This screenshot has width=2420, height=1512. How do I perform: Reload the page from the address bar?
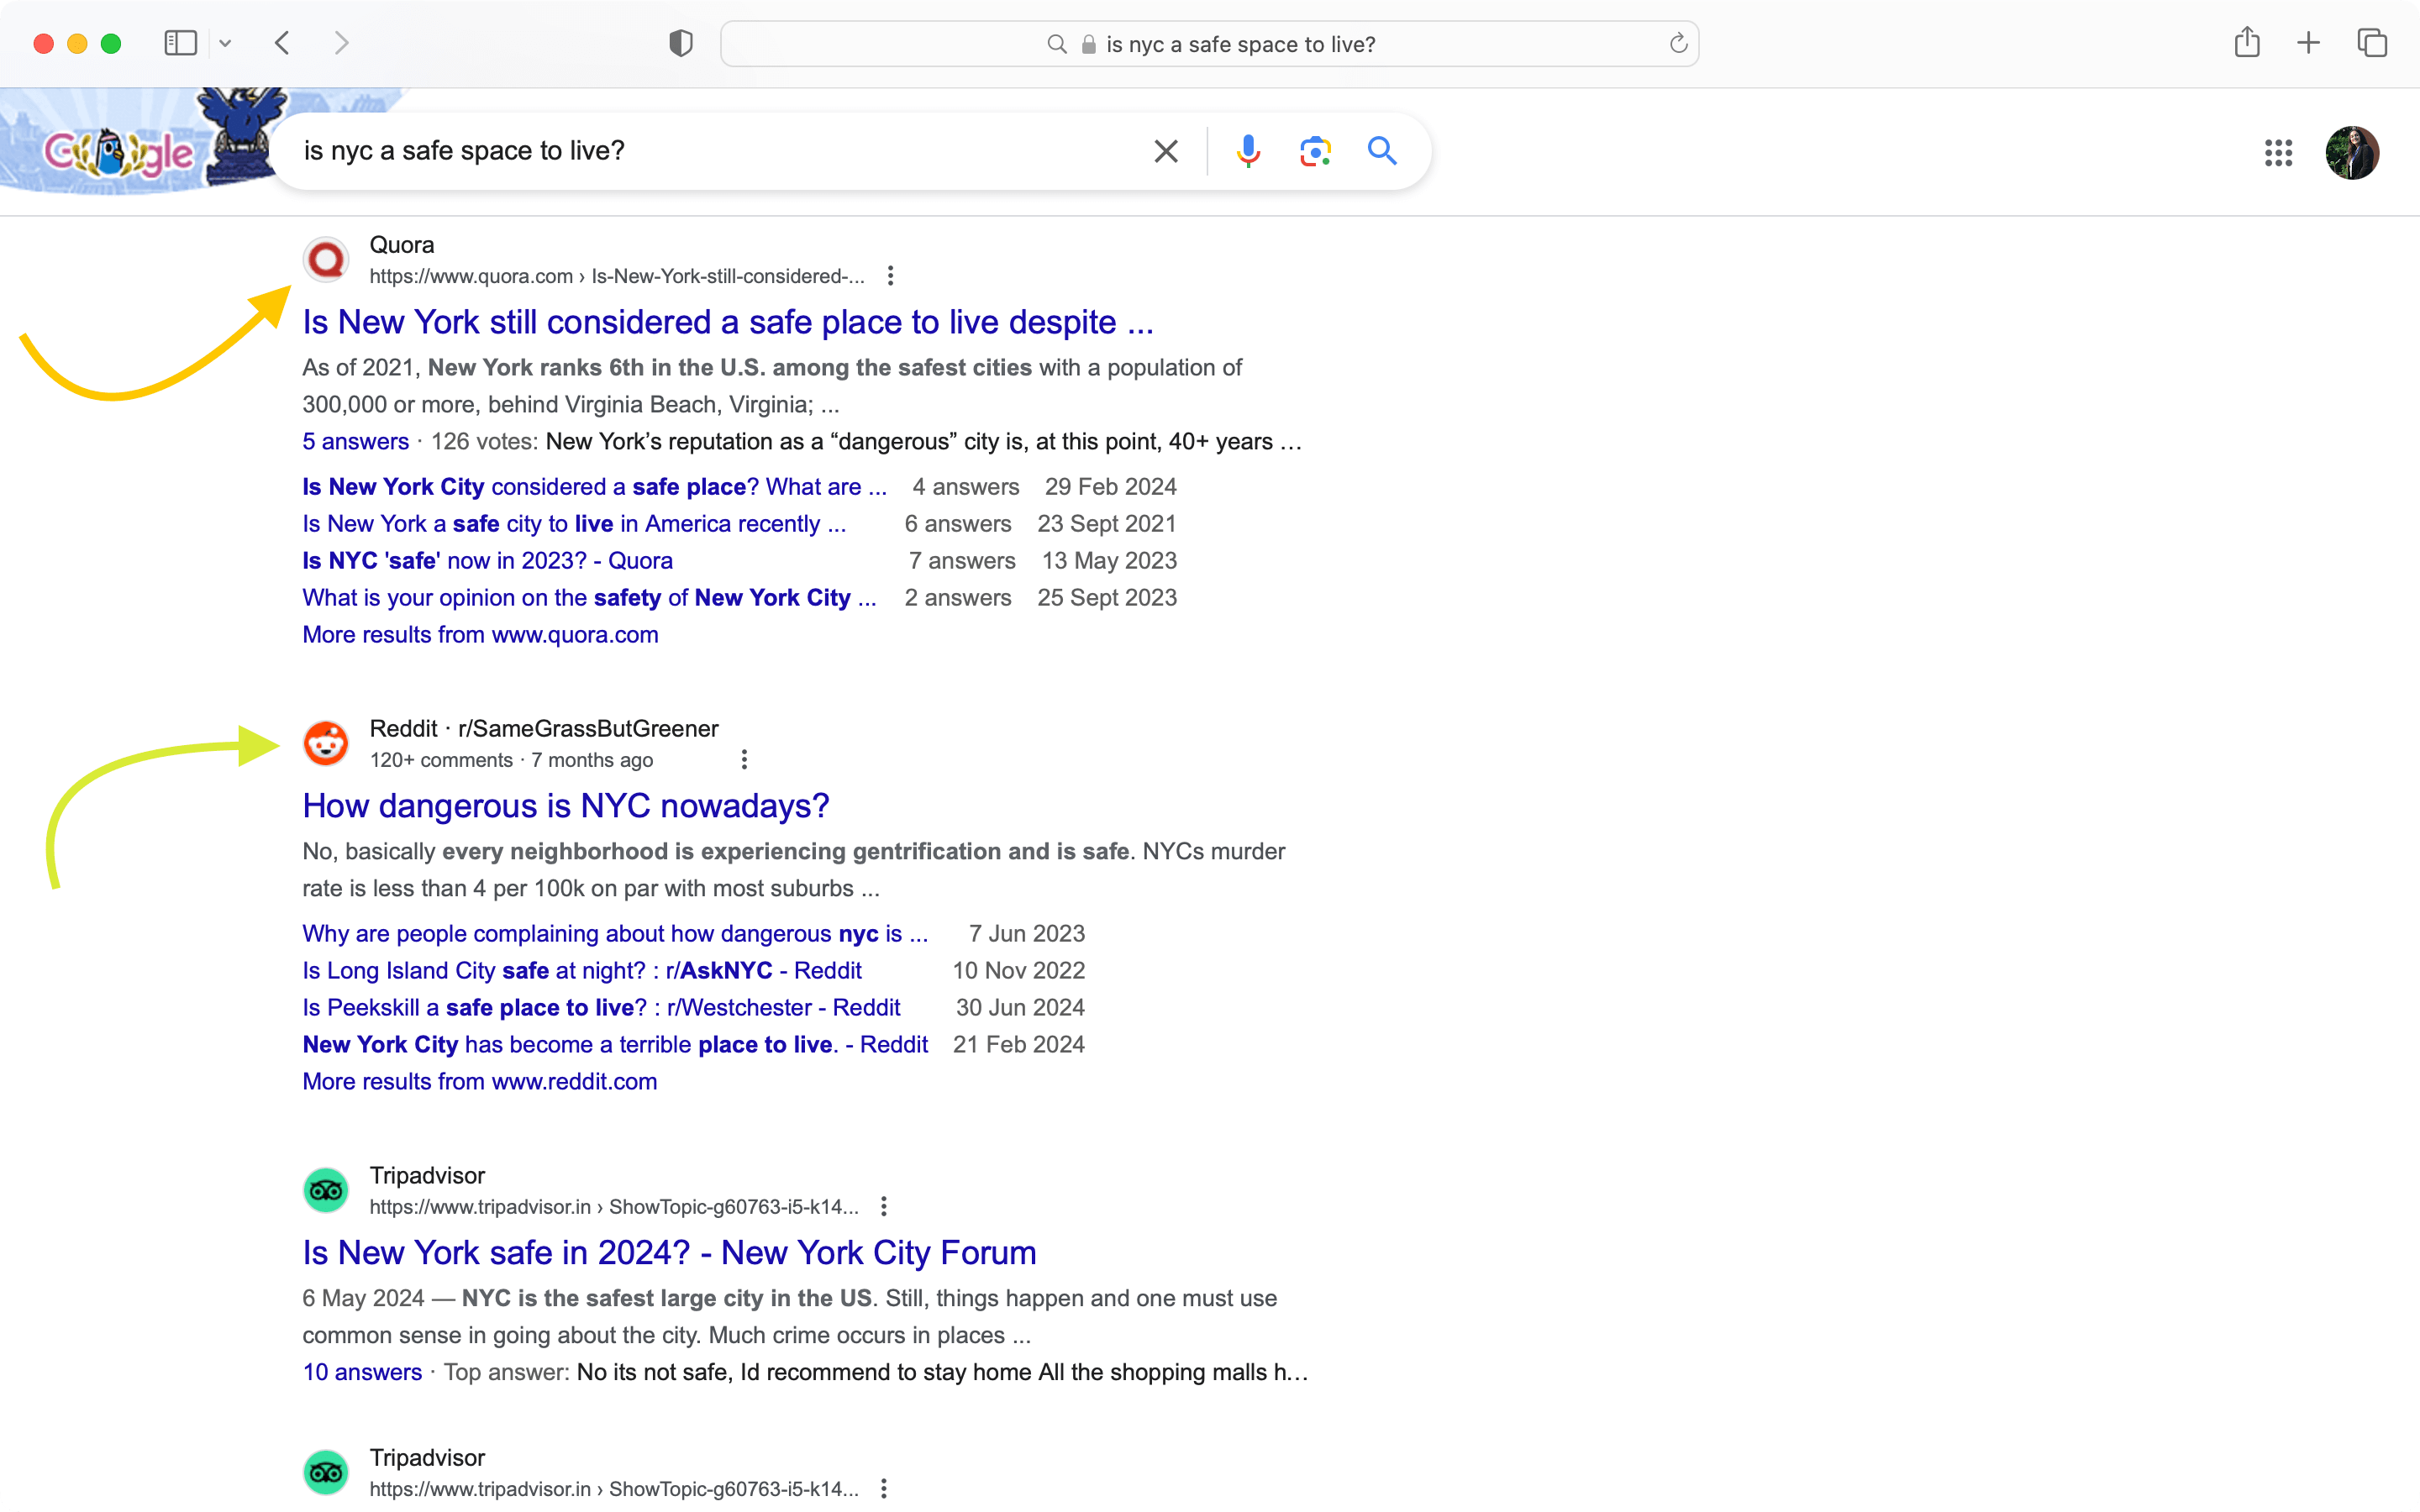[x=1678, y=44]
